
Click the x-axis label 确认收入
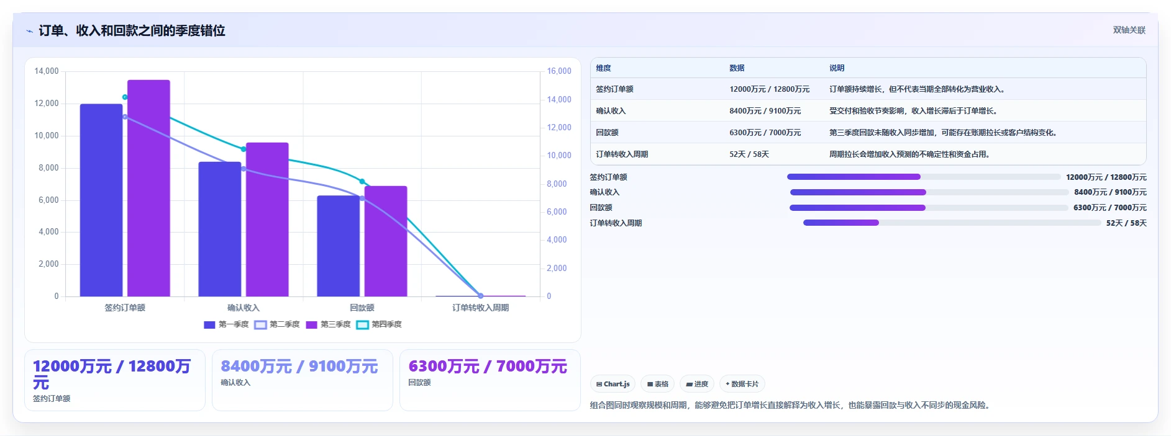[x=244, y=308]
